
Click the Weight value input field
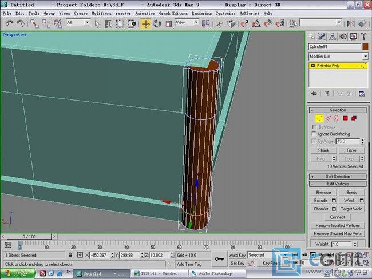coord(342,244)
